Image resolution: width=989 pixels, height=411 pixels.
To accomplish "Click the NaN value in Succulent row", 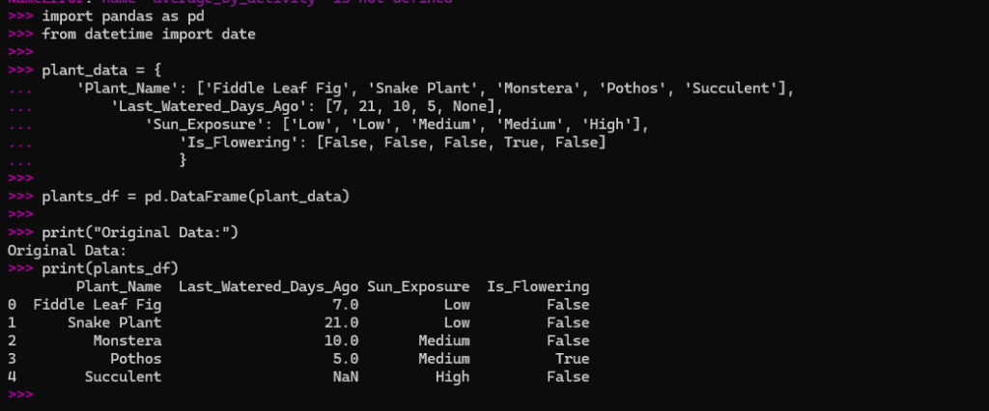I will pyautogui.click(x=346, y=377).
